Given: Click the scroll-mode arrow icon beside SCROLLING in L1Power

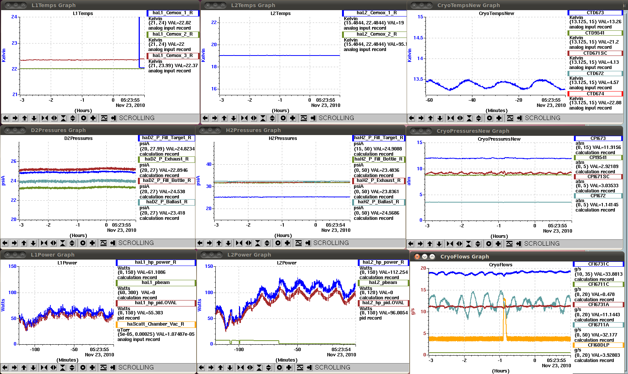Looking at the screenshot, I should pyautogui.click(x=113, y=368).
